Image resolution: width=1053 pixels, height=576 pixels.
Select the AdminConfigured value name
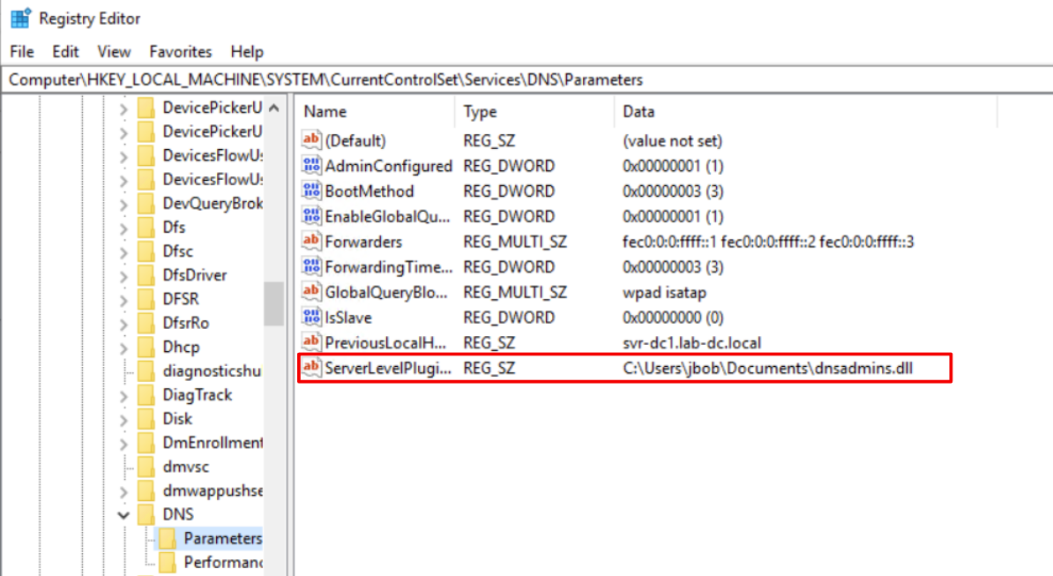coord(389,166)
